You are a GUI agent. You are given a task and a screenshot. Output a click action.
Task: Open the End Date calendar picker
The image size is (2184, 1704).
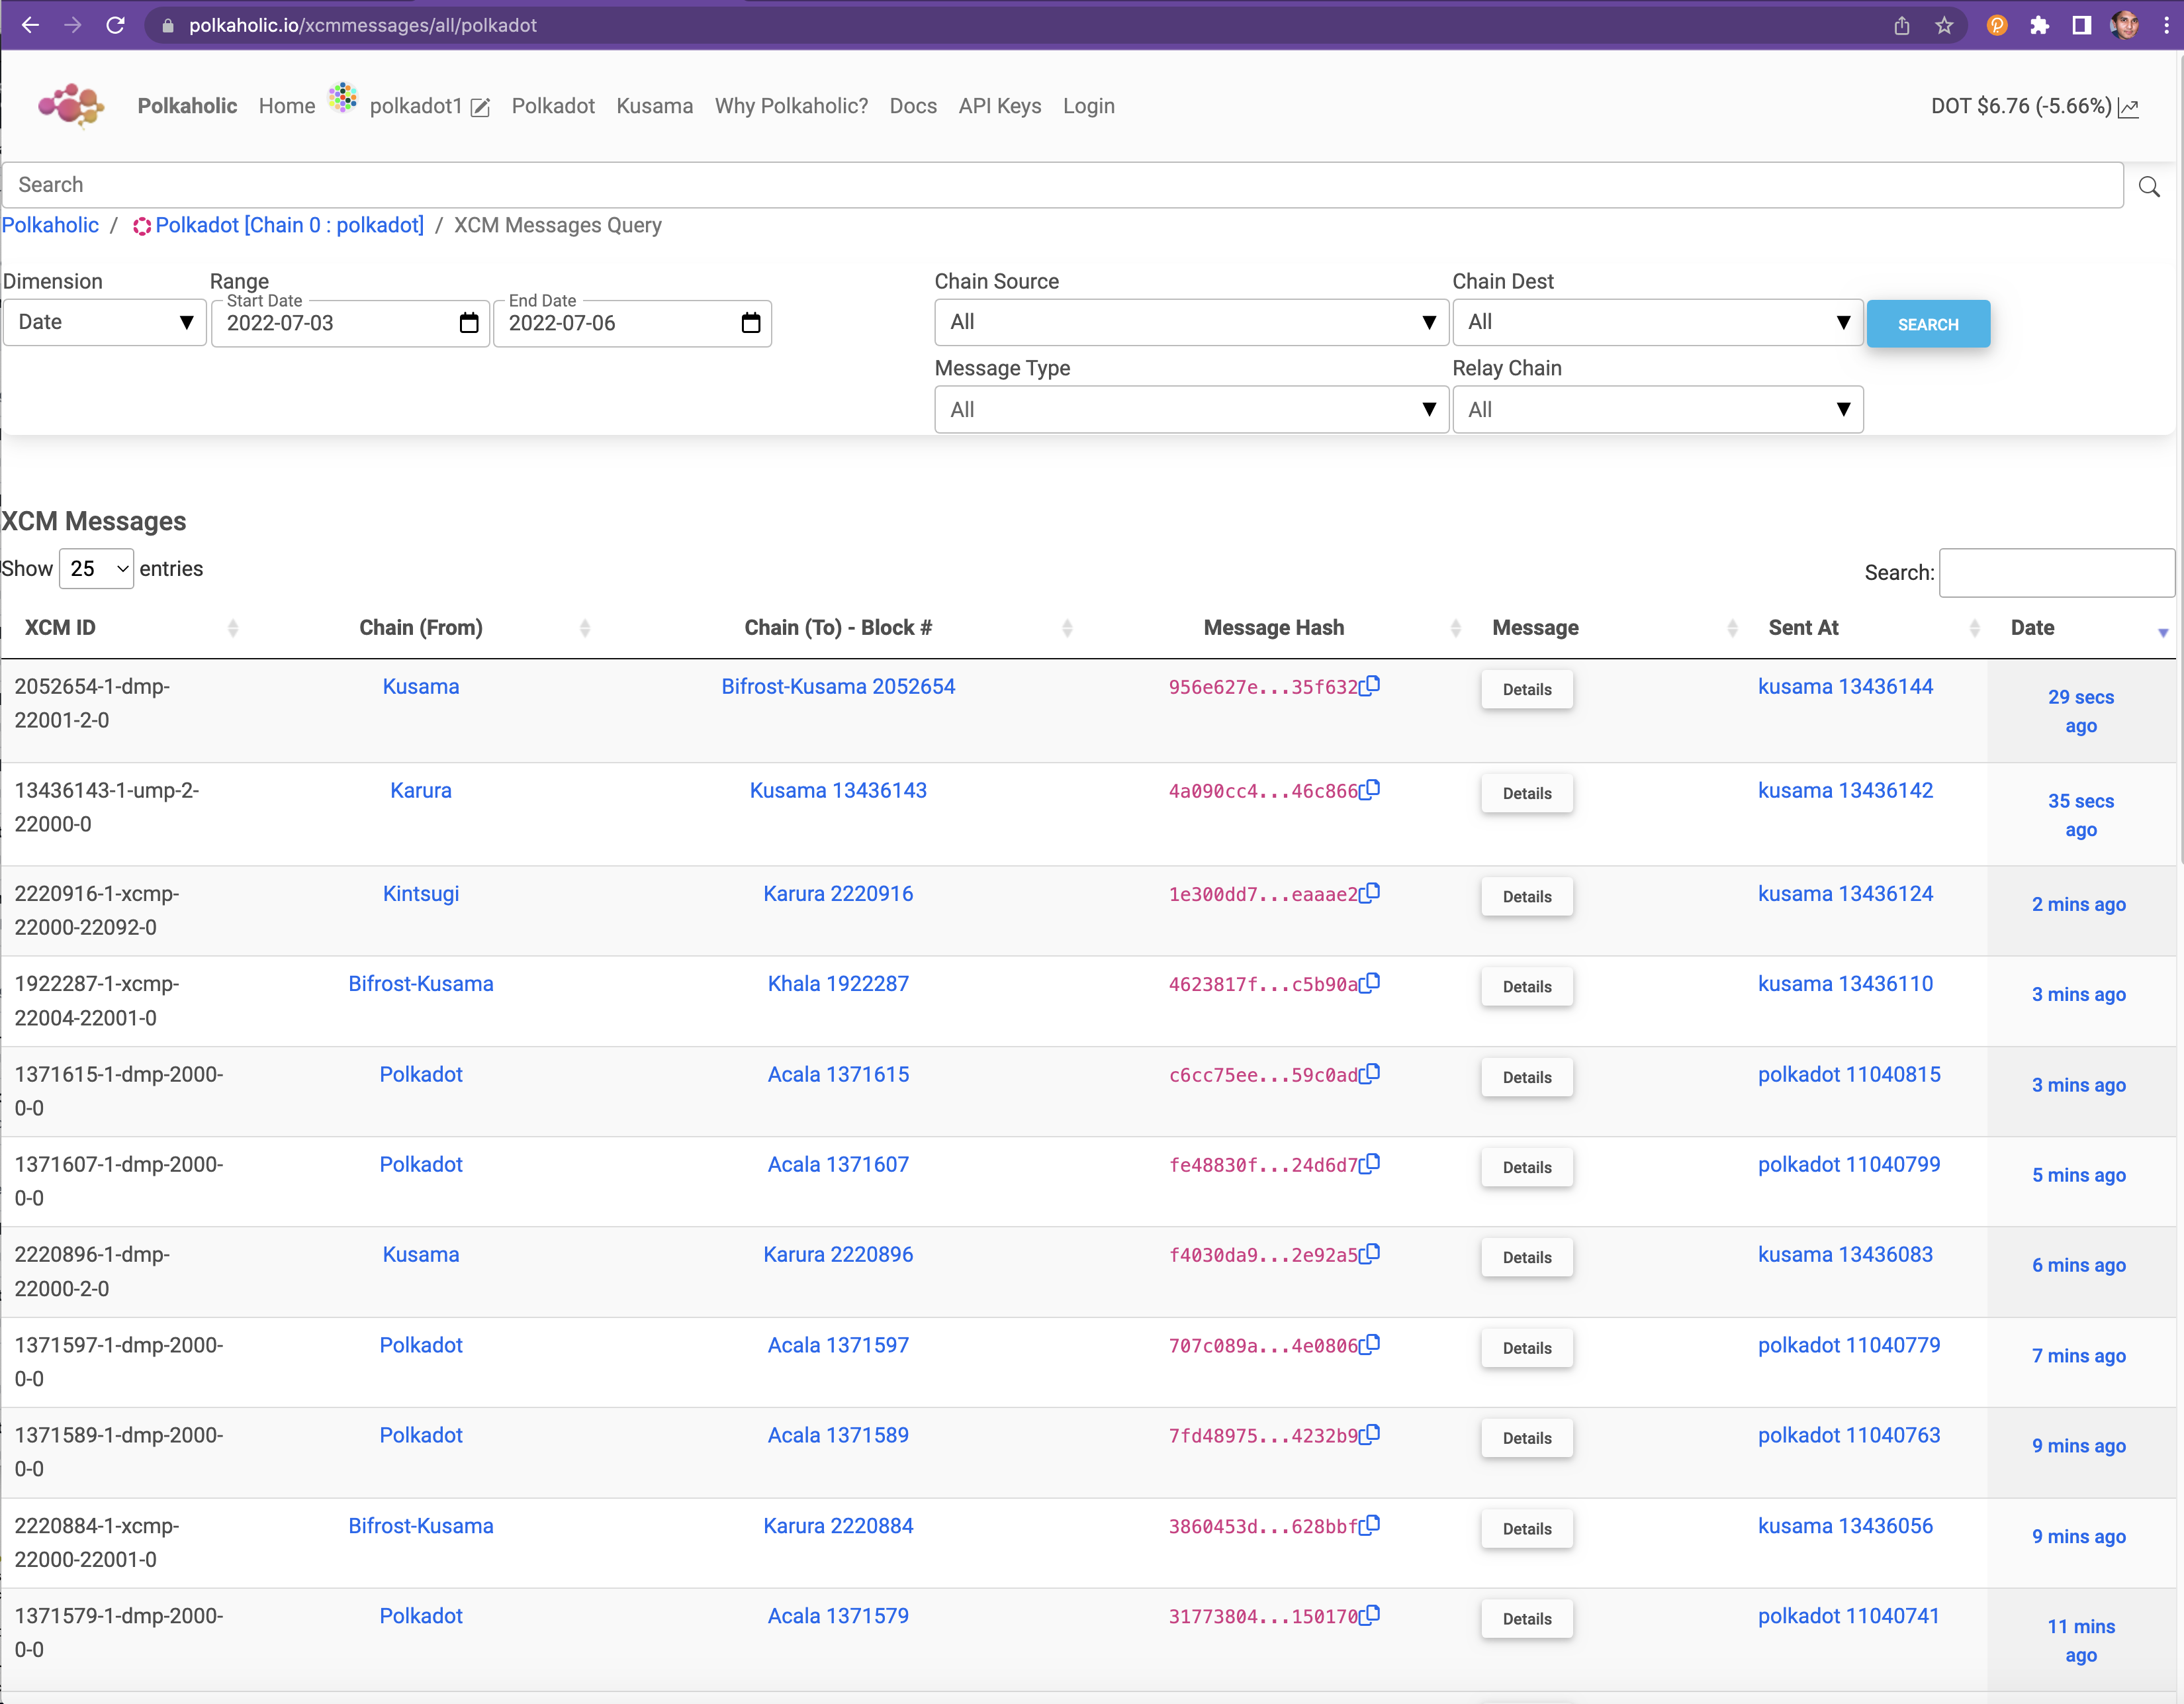tap(751, 323)
